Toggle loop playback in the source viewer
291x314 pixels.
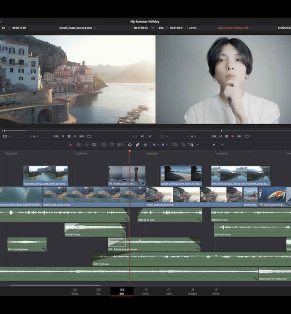[x=89, y=136]
